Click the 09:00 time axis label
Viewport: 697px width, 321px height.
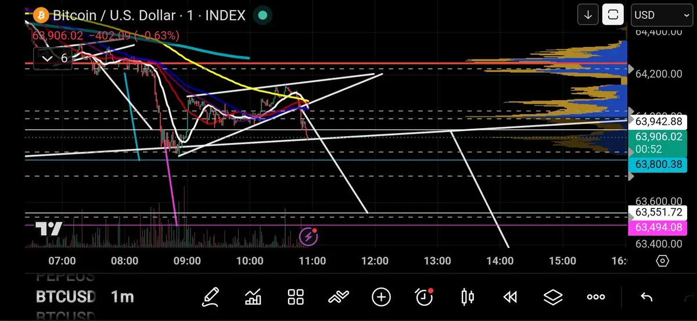(187, 261)
